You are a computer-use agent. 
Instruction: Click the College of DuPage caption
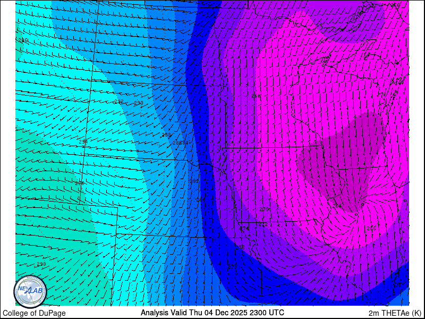34,313
